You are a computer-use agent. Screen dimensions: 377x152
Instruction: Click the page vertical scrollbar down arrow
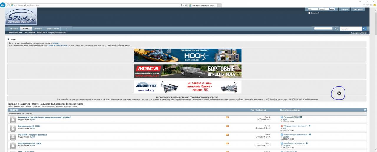point(375,149)
